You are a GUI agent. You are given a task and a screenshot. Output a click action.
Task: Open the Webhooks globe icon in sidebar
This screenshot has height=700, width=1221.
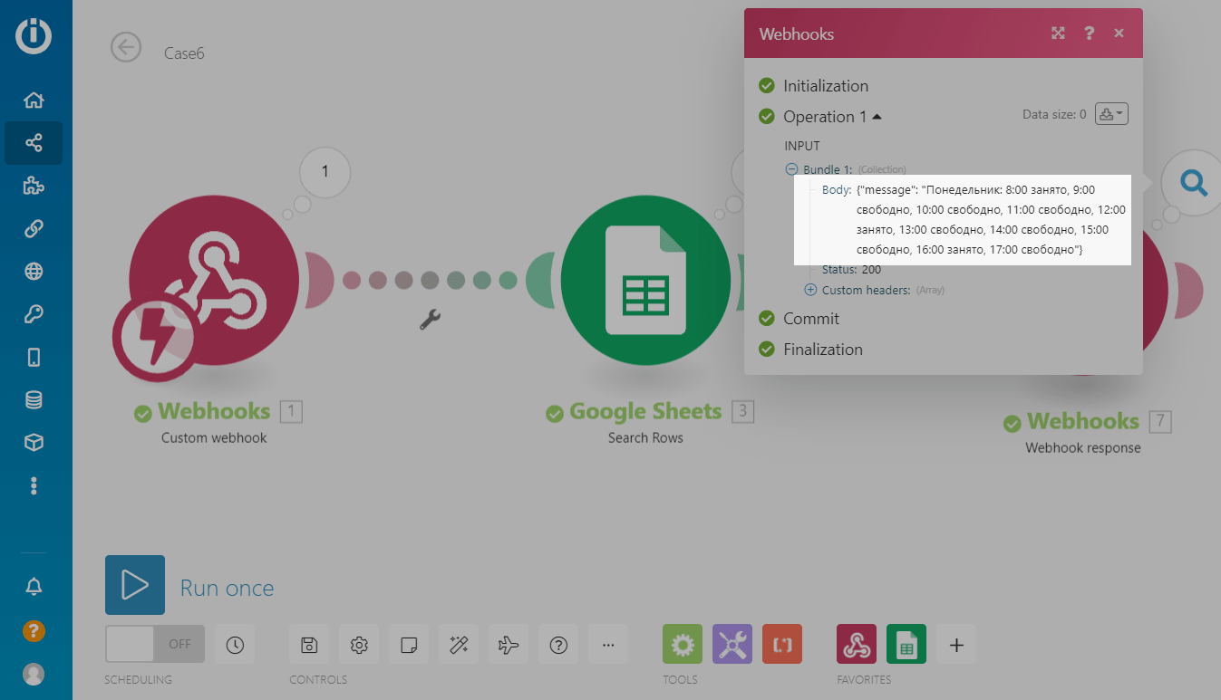34,272
